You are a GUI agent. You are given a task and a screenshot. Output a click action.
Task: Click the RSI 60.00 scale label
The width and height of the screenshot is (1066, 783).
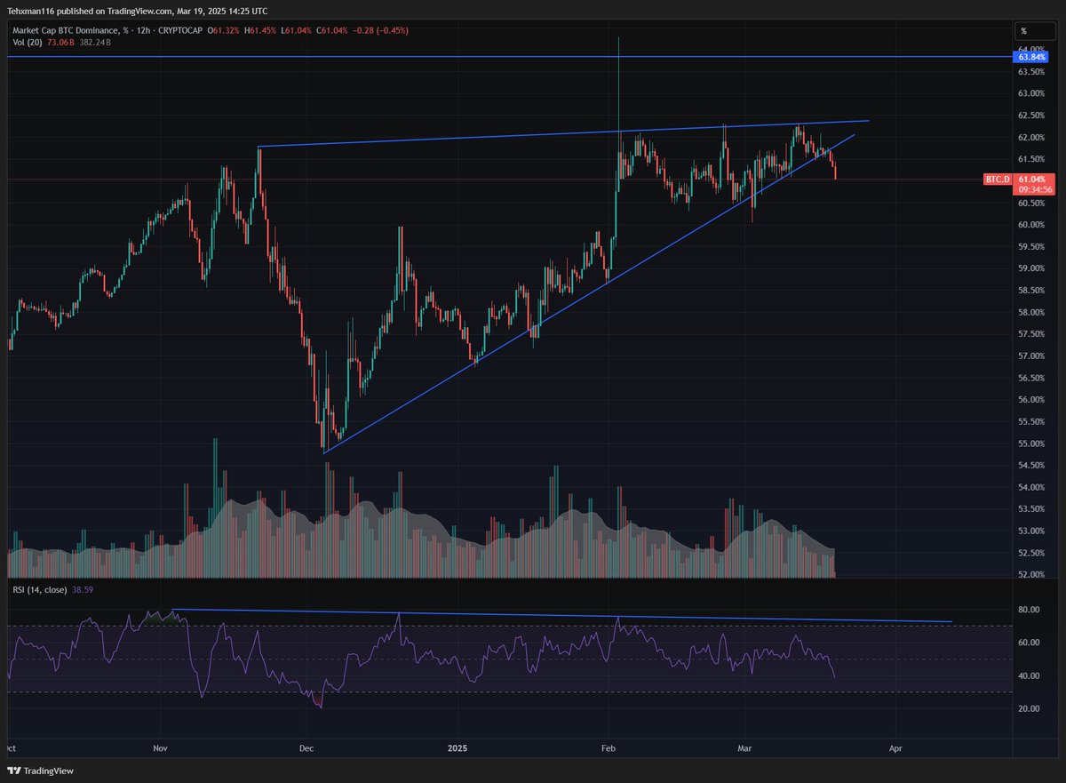pyautogui.click(x=1028, y=643)
